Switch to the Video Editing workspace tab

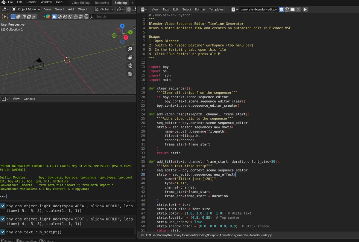pyautogui.click(x=80, y=3)
